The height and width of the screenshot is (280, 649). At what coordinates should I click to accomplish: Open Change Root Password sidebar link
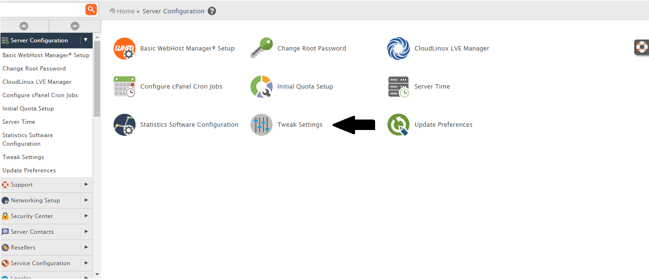34,69
